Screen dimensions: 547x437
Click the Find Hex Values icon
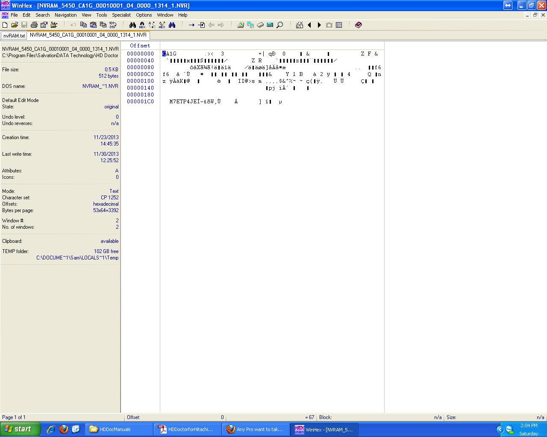(x=142, y=25)
